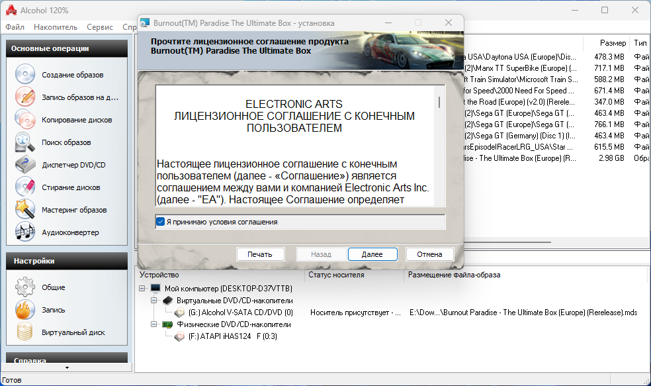
Task: Select the 2000 Need For Speed row
Action: pos(556,91)
